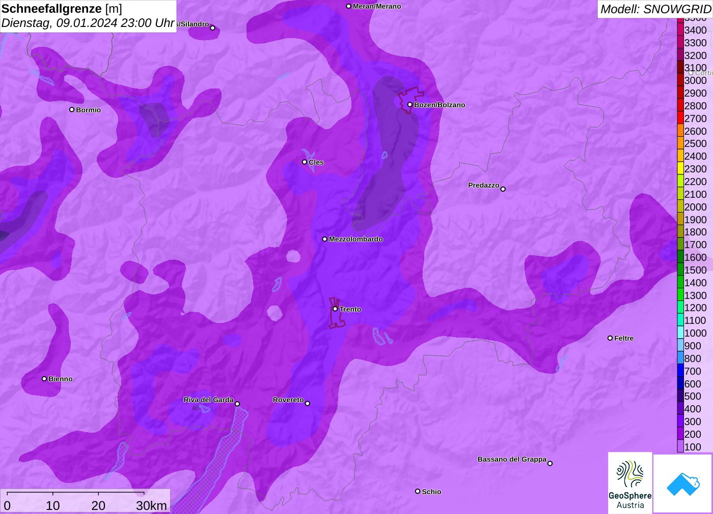Click the 100 m legend color swatch
Image resolution: width=713 pixels, height=514 pixels.
(x=680, y=446)
